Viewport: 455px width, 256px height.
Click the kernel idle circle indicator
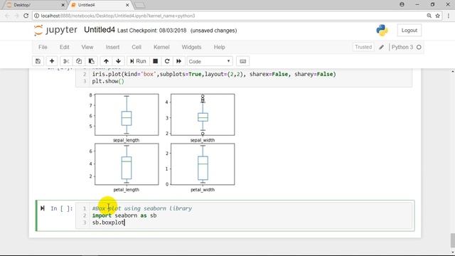419,47
